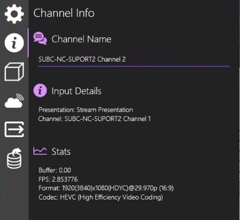This screenshot has width=240, height=220.
Task: Select the Channel Info icon in the sidebar
Action: click(x=14, y=43)
